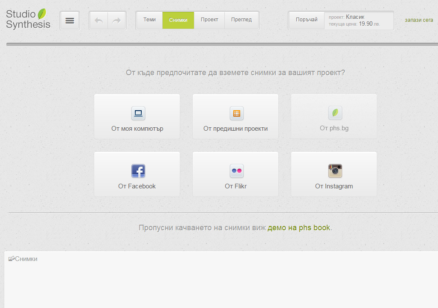This screenshot has width=438, height=308.
Task: Click the Studio Synthesis logo
Action: click(28, 19)
